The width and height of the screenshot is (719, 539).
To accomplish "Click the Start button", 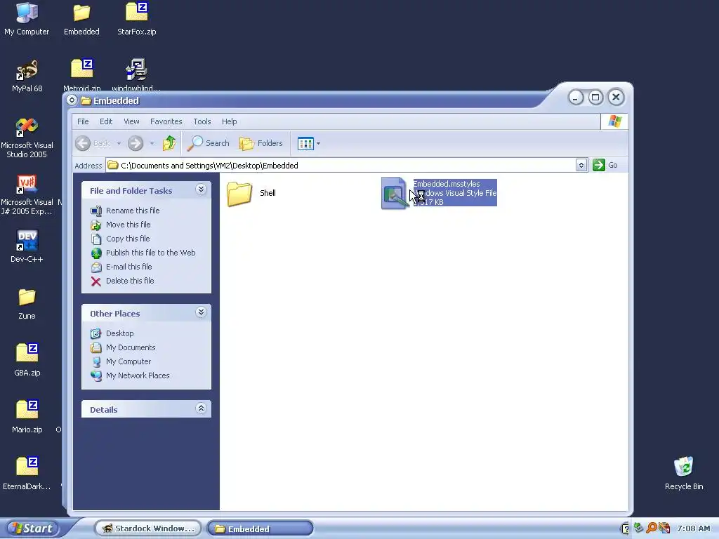I will pyautogui.click(x=31, y=528).
